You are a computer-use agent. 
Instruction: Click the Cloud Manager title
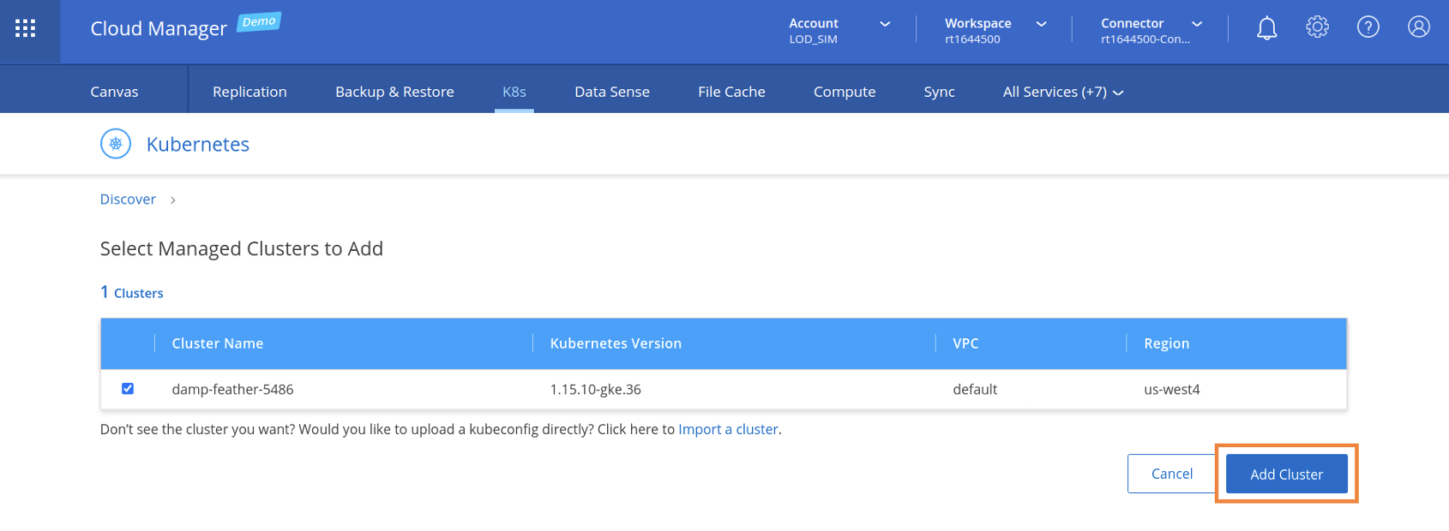tap(159, 28)
